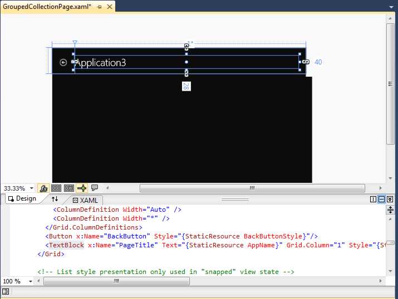Close the GroupedCollectionPage.xaml tab
This screenshot has height=299, width=398.
(x=109, y=7)
